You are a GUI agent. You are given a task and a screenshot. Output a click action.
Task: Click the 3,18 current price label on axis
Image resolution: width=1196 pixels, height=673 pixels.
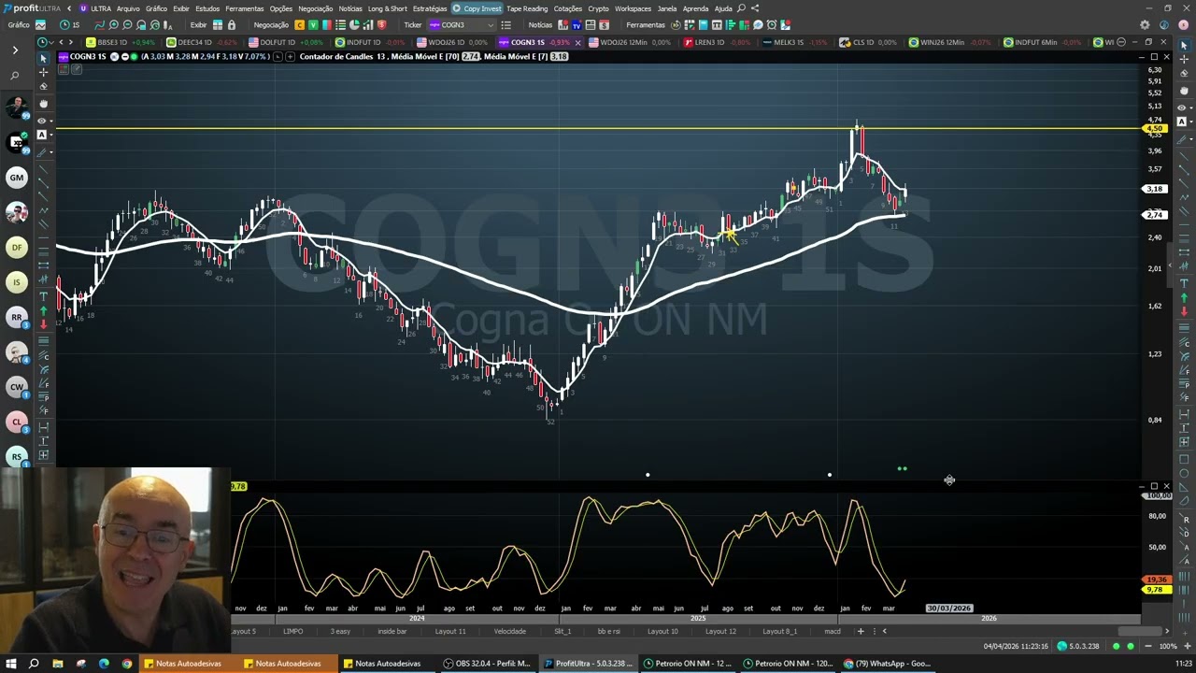(1155, 189)
